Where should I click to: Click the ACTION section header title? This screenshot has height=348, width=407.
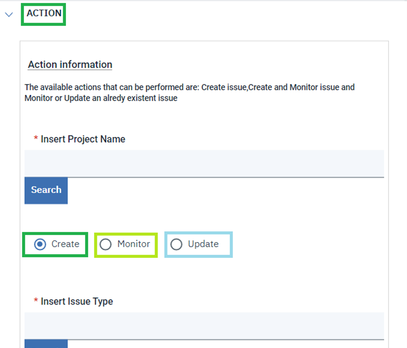[x=44, y=13]
